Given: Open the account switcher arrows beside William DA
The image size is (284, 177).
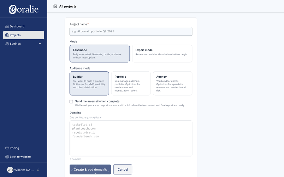Looking at the screenshot, I should point(38,170).
